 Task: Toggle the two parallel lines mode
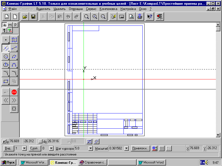click(x=96, y=141)
